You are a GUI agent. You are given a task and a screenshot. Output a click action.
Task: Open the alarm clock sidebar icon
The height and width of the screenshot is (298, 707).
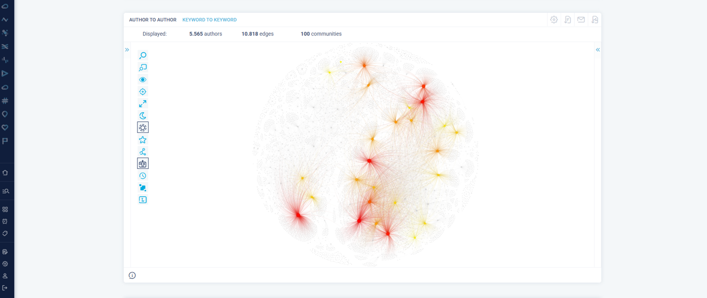(x=5, y=221)
